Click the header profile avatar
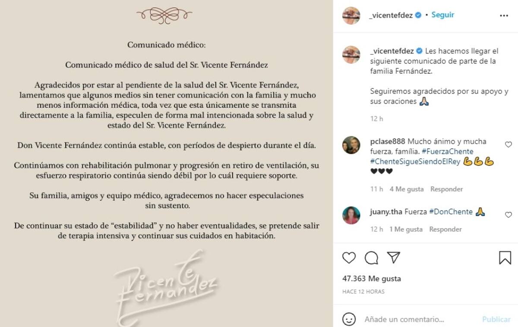 pyautogui.click(x=351, y=16)
